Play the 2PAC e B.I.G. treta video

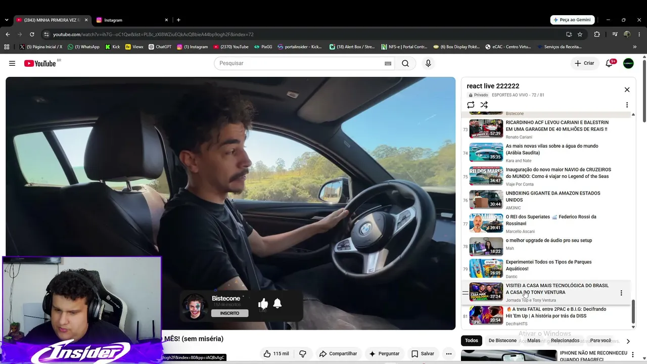[547, 316]
